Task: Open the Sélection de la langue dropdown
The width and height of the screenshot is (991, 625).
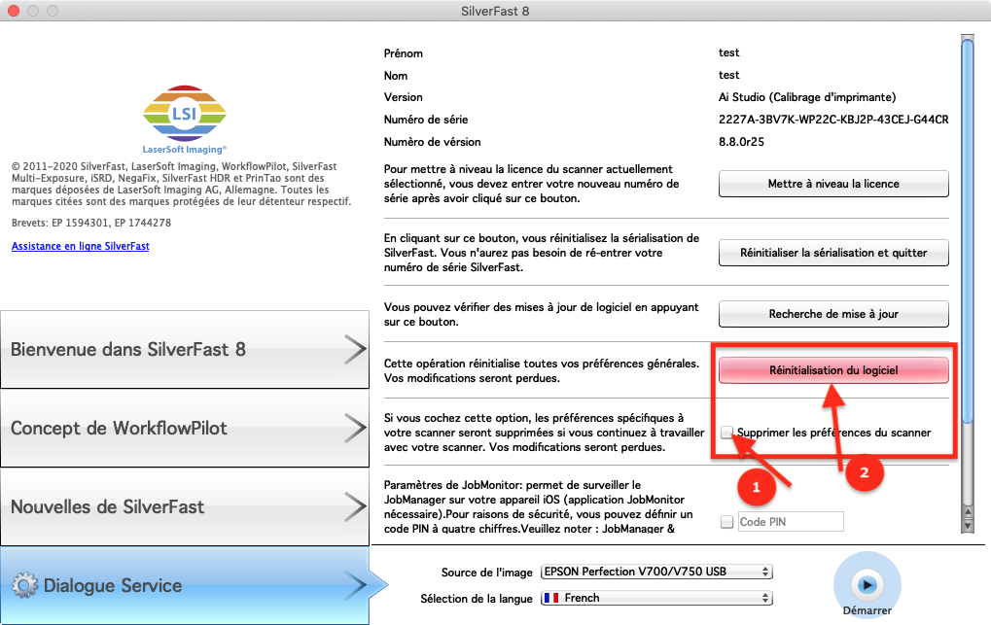Action: click(656, 598)
